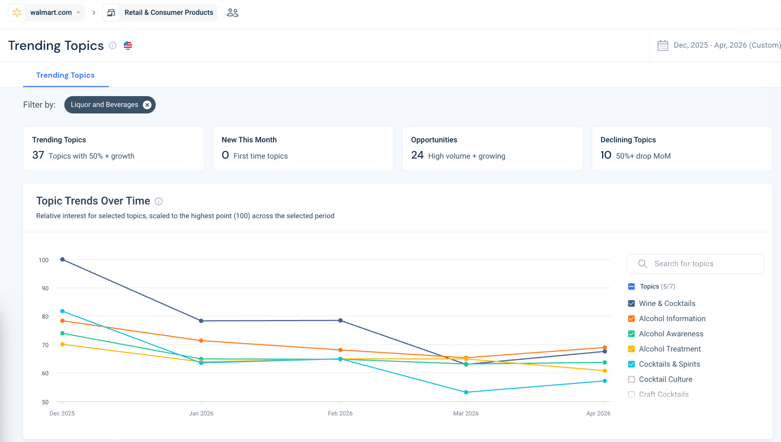Click the breadcrumb chevron after walmart.com
The image size is (781, 442).
[x=94, y=13]
